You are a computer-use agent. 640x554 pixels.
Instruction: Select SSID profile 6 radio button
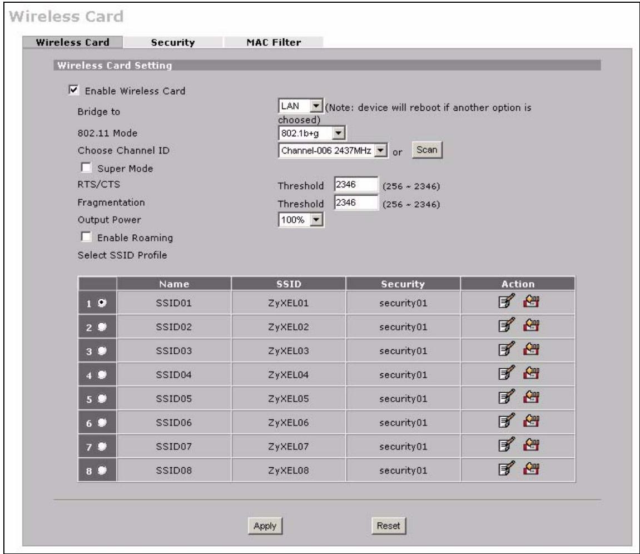pos(102,422)
